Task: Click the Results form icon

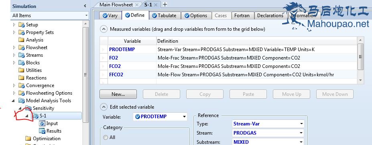Action: [42, 131]
